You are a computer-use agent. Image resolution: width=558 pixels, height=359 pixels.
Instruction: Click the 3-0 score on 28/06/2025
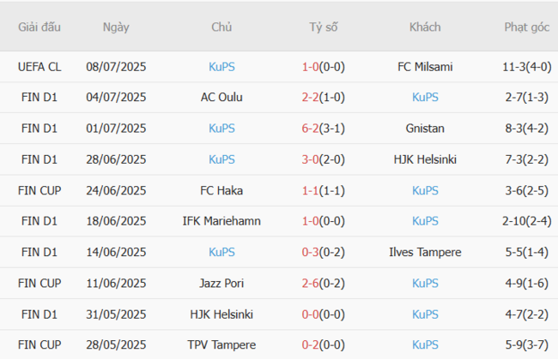pos(312,159)
